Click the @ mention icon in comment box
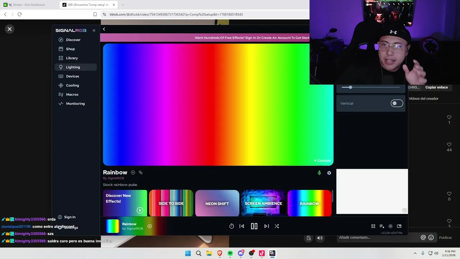Viewport: 460px width, 259px height. coord(423,237)
